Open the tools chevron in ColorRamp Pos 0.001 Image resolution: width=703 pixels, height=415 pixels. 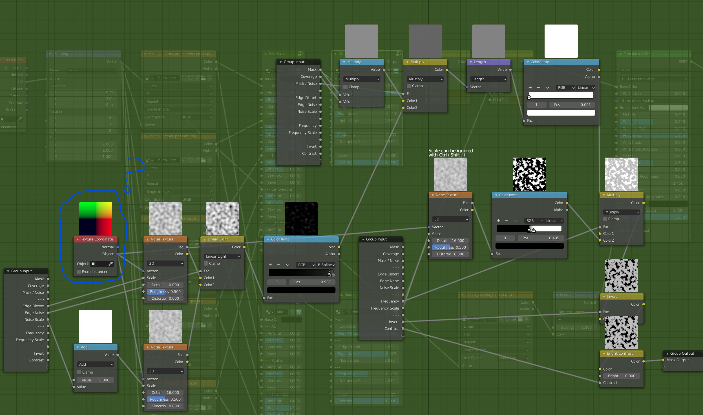click(547, 88)
